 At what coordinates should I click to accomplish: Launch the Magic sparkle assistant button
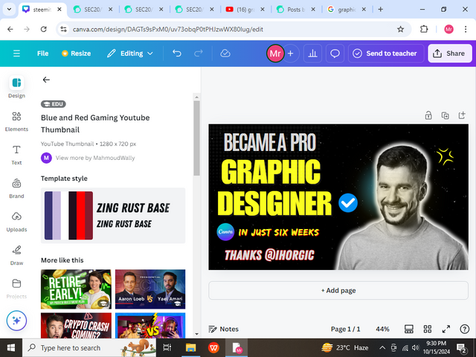tap(16, 321)
